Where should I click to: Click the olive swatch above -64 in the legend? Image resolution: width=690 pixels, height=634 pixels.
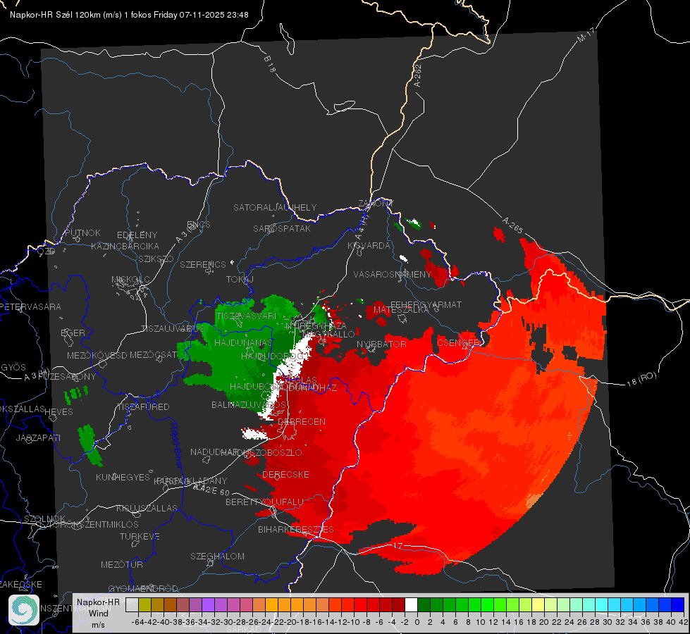pyautogui.click(x=144, y=605)
